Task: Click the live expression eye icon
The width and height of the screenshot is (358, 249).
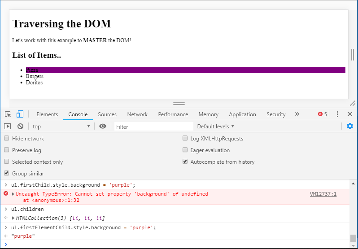Action: [x=103, y=127]
